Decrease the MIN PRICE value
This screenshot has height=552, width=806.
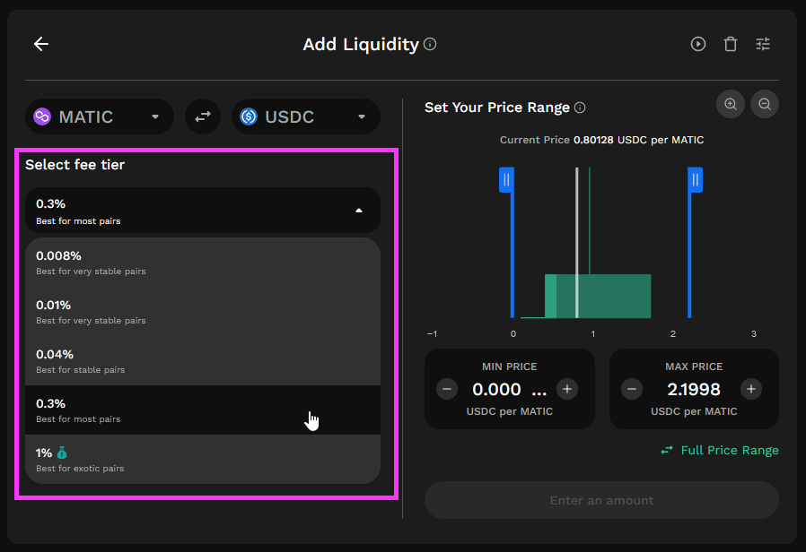coord(447,390)
